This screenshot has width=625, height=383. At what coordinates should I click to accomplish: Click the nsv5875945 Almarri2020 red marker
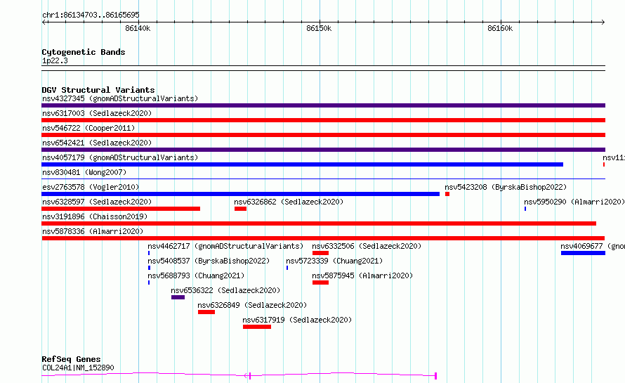320,283
